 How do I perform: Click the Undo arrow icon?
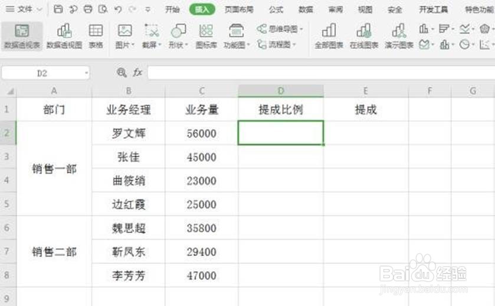point(118,9)
